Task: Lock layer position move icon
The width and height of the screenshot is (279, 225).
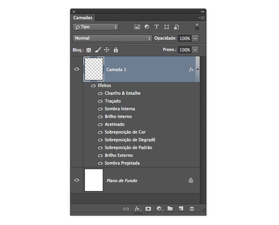Action: (107, 50)
